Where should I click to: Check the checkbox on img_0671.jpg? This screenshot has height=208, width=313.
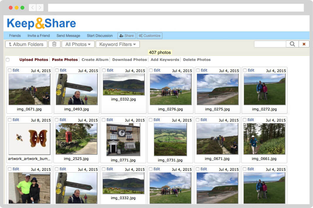pyautogui.click(x=10, y=70)
